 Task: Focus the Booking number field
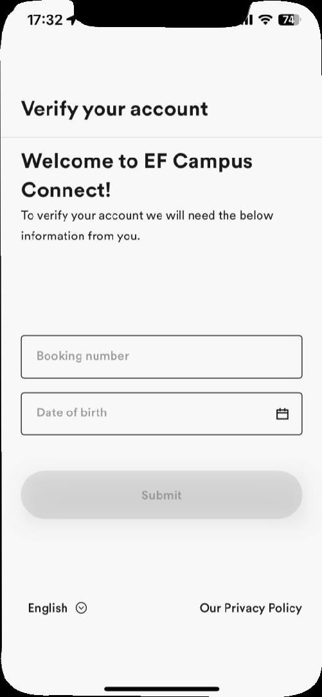pyautogui.click(x=161, y=357)
